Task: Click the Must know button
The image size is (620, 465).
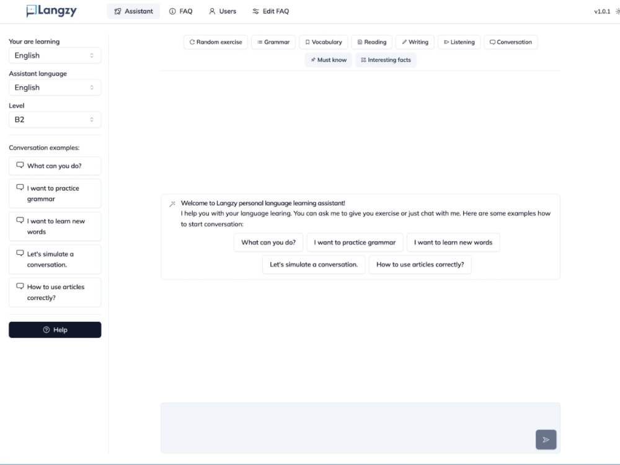Action: [x=328, y=60]
